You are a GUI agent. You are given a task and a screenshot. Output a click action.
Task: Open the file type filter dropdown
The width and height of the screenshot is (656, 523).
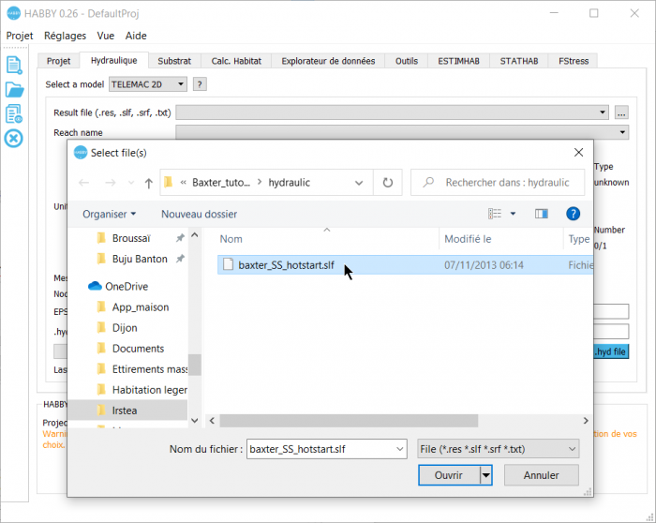coord(499,449)
